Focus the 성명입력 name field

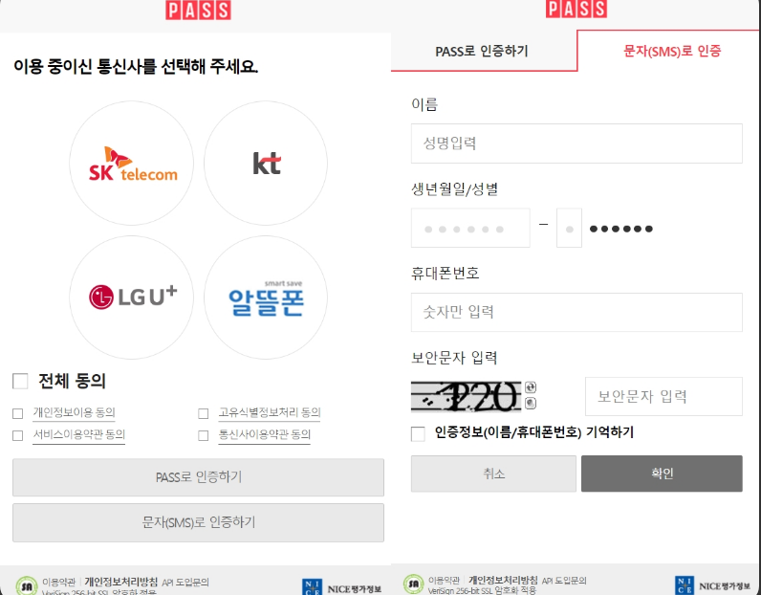576,143
